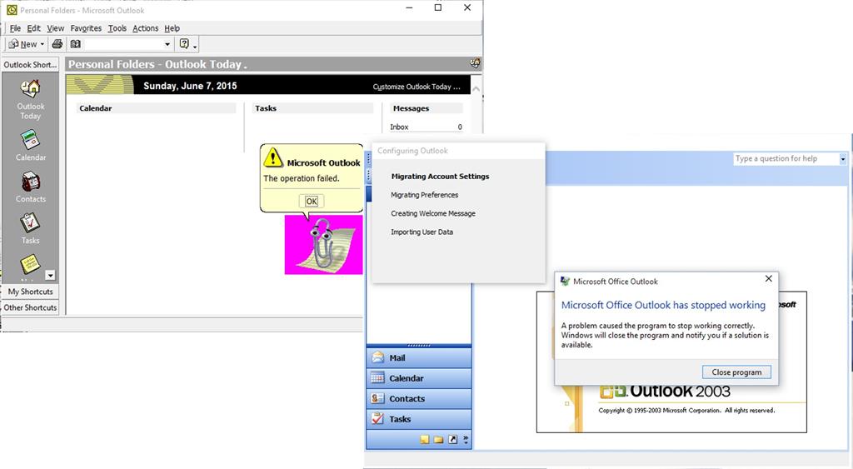Image resolution: width=853 pixels, height=469 pixels.
Task: Open the File menu
Action: point(15,28)
